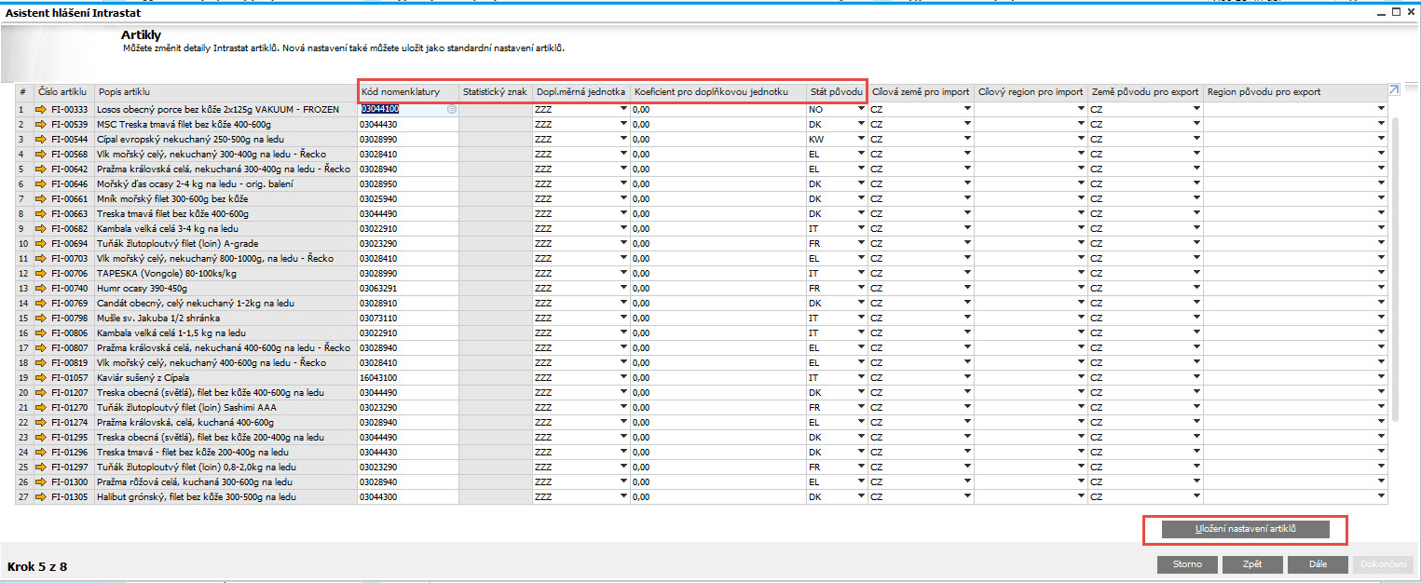Open Stát původu dropdown showing KW for FI-00544
This screenshot has width=1421, height=583.
point(860,139)
